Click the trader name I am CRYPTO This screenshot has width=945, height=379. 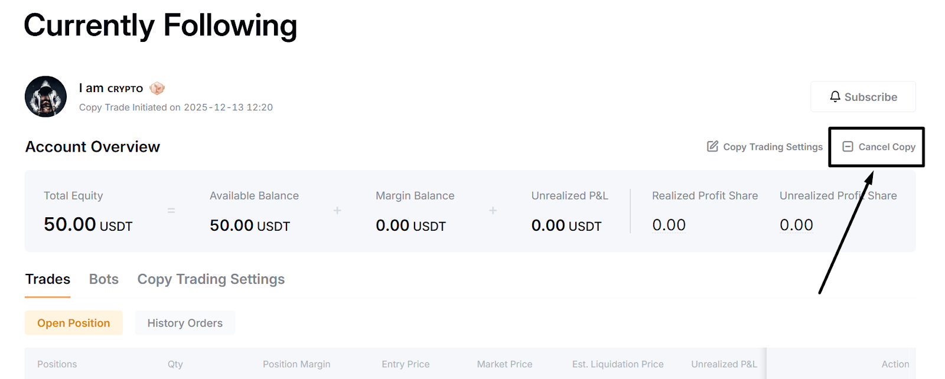110,87
